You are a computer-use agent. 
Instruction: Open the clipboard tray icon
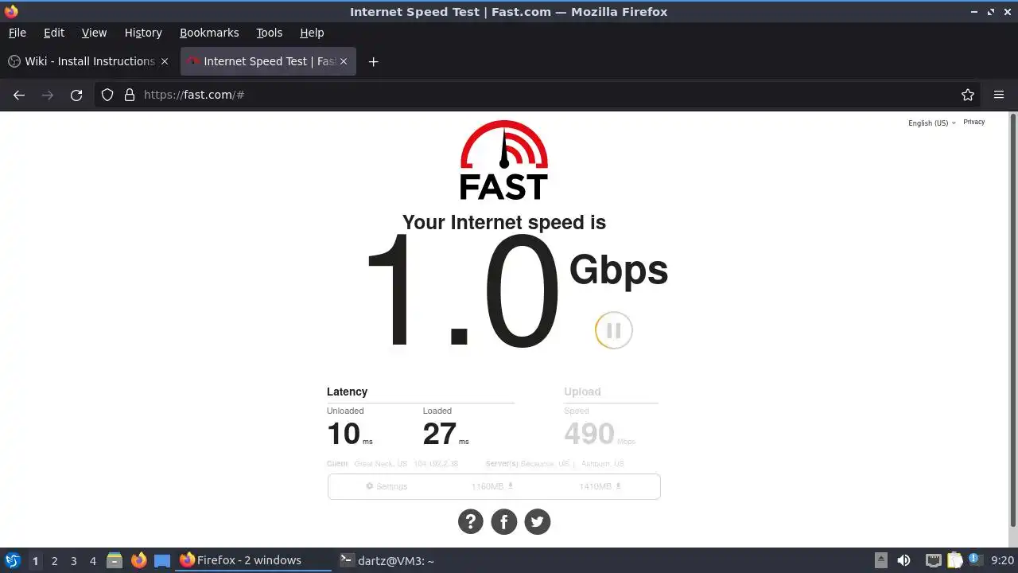(954, 560)
